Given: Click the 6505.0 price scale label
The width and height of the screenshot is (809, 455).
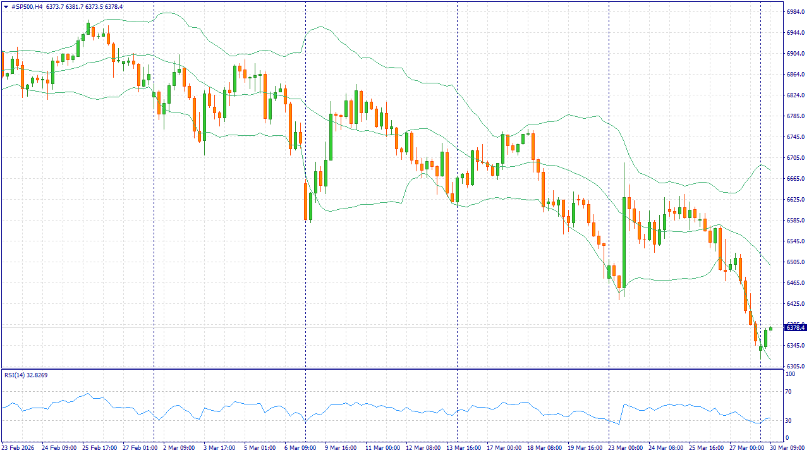Looking at the screenshot, I should (795, 262).
